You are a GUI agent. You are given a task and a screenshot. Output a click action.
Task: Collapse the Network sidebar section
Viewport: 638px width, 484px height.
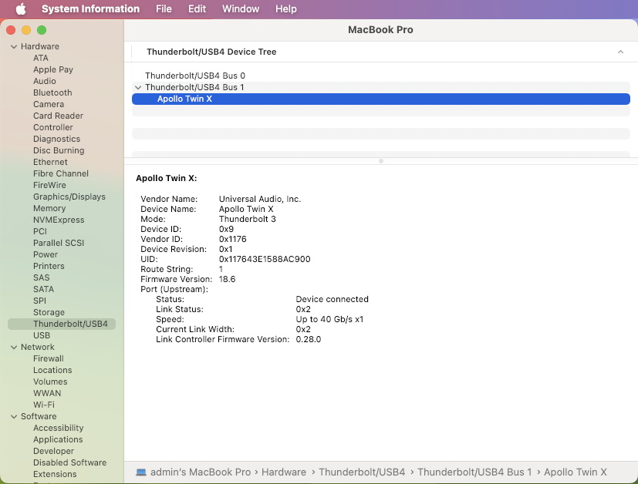click(x=13, y=348)
